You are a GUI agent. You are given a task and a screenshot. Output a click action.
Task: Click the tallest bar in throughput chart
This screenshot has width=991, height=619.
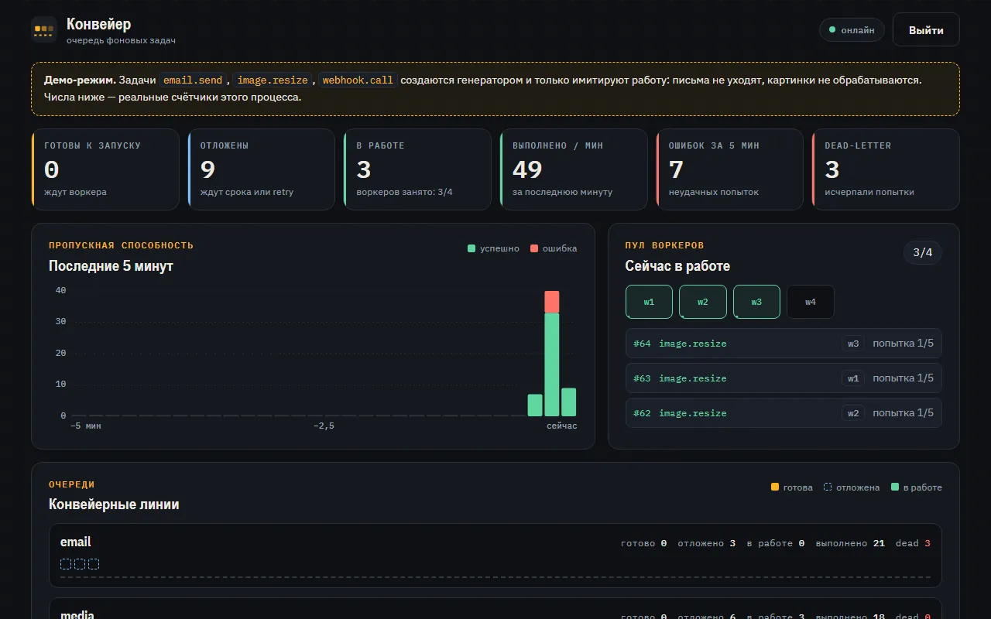coord(552,354)
